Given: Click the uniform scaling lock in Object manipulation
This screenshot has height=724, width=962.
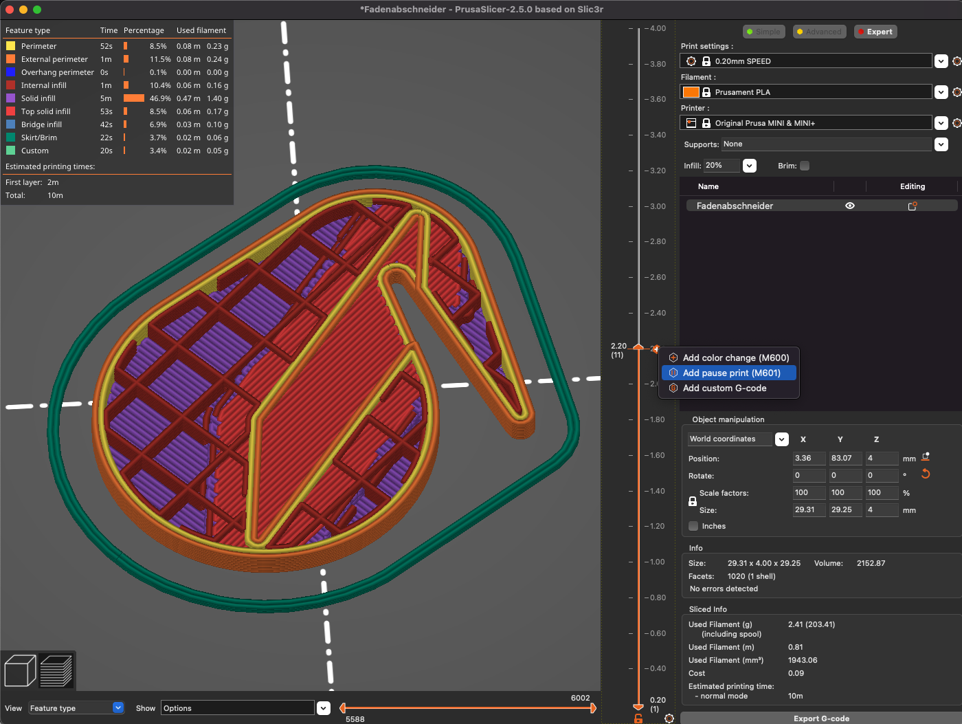Looking at the screenshot, I should (x=692, y=501).
